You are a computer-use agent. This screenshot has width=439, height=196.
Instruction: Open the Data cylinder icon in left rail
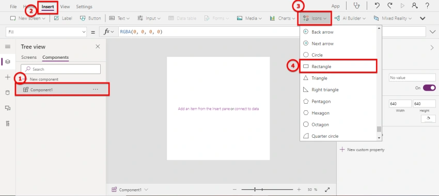coord(8,92)
